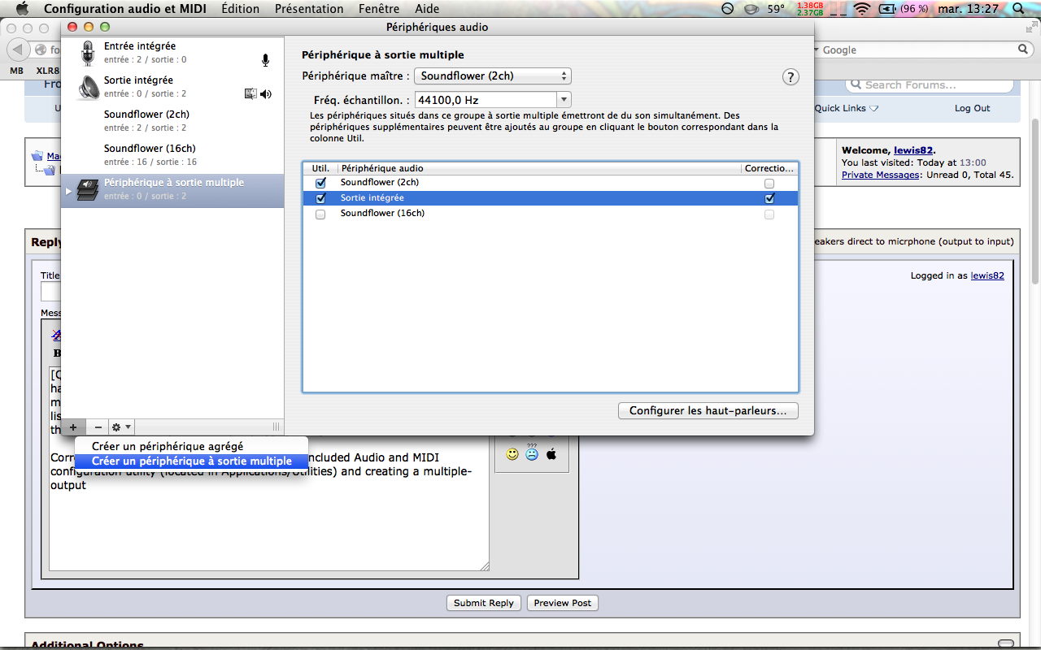The height and width of the screenshot is (650, 1041).
Task: Click the search magnifier in the Google field
Action: pyautogui.click(x=1024, y=50)
